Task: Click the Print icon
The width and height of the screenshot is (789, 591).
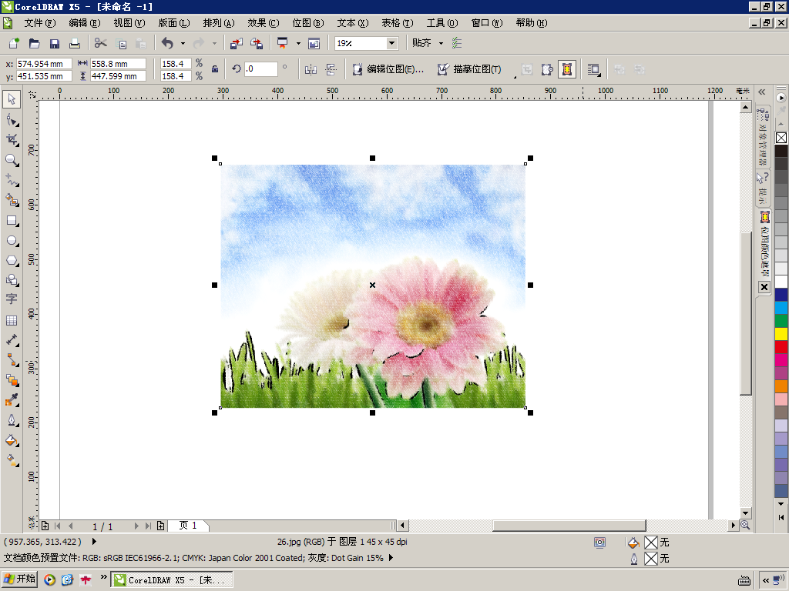Action: 75,43
